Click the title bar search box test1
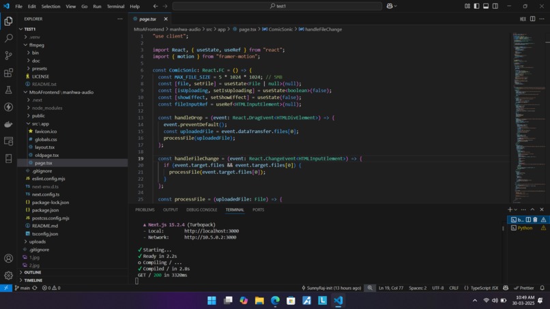The height and width of the screenshot is (309, 550). pos(277,6)
